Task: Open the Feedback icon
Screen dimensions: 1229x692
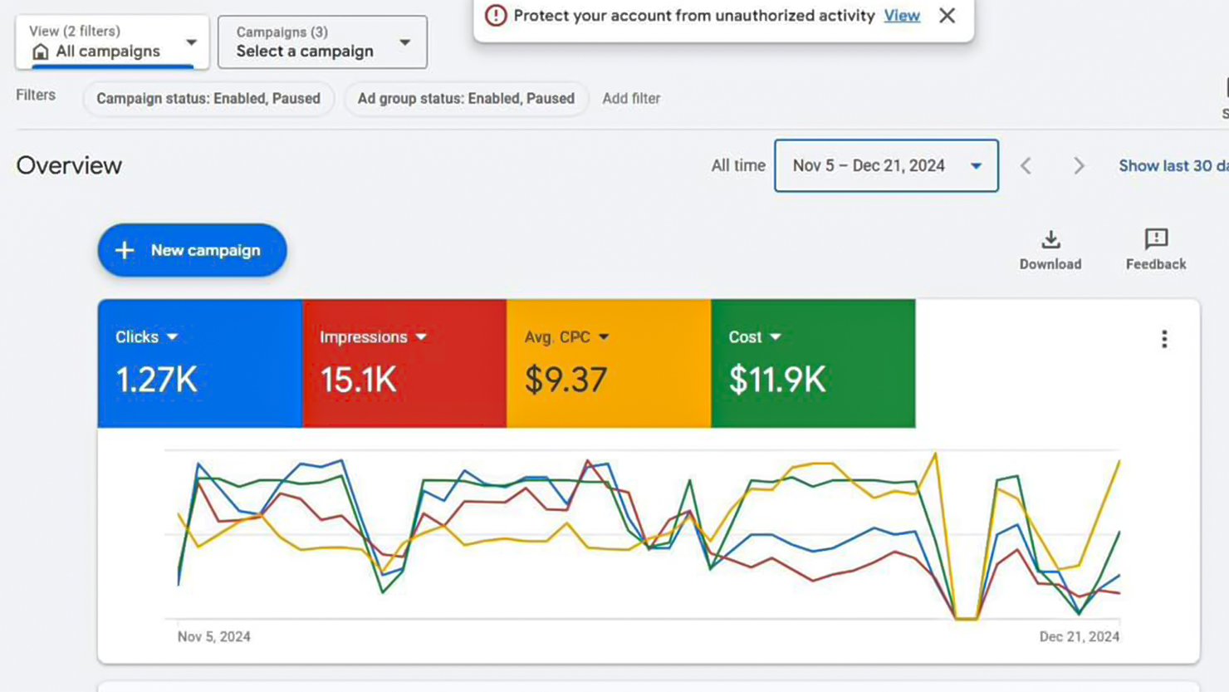Action: pos(1156,240)
